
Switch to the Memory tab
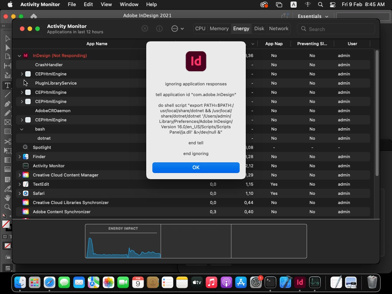(219, 28)
